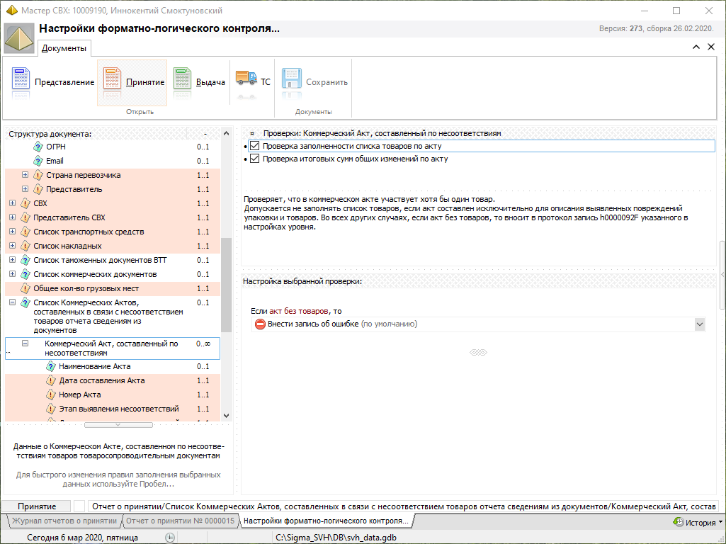Click the Дата составления Акта warning icon
The image size is (726, 544).
pos(51,380)
